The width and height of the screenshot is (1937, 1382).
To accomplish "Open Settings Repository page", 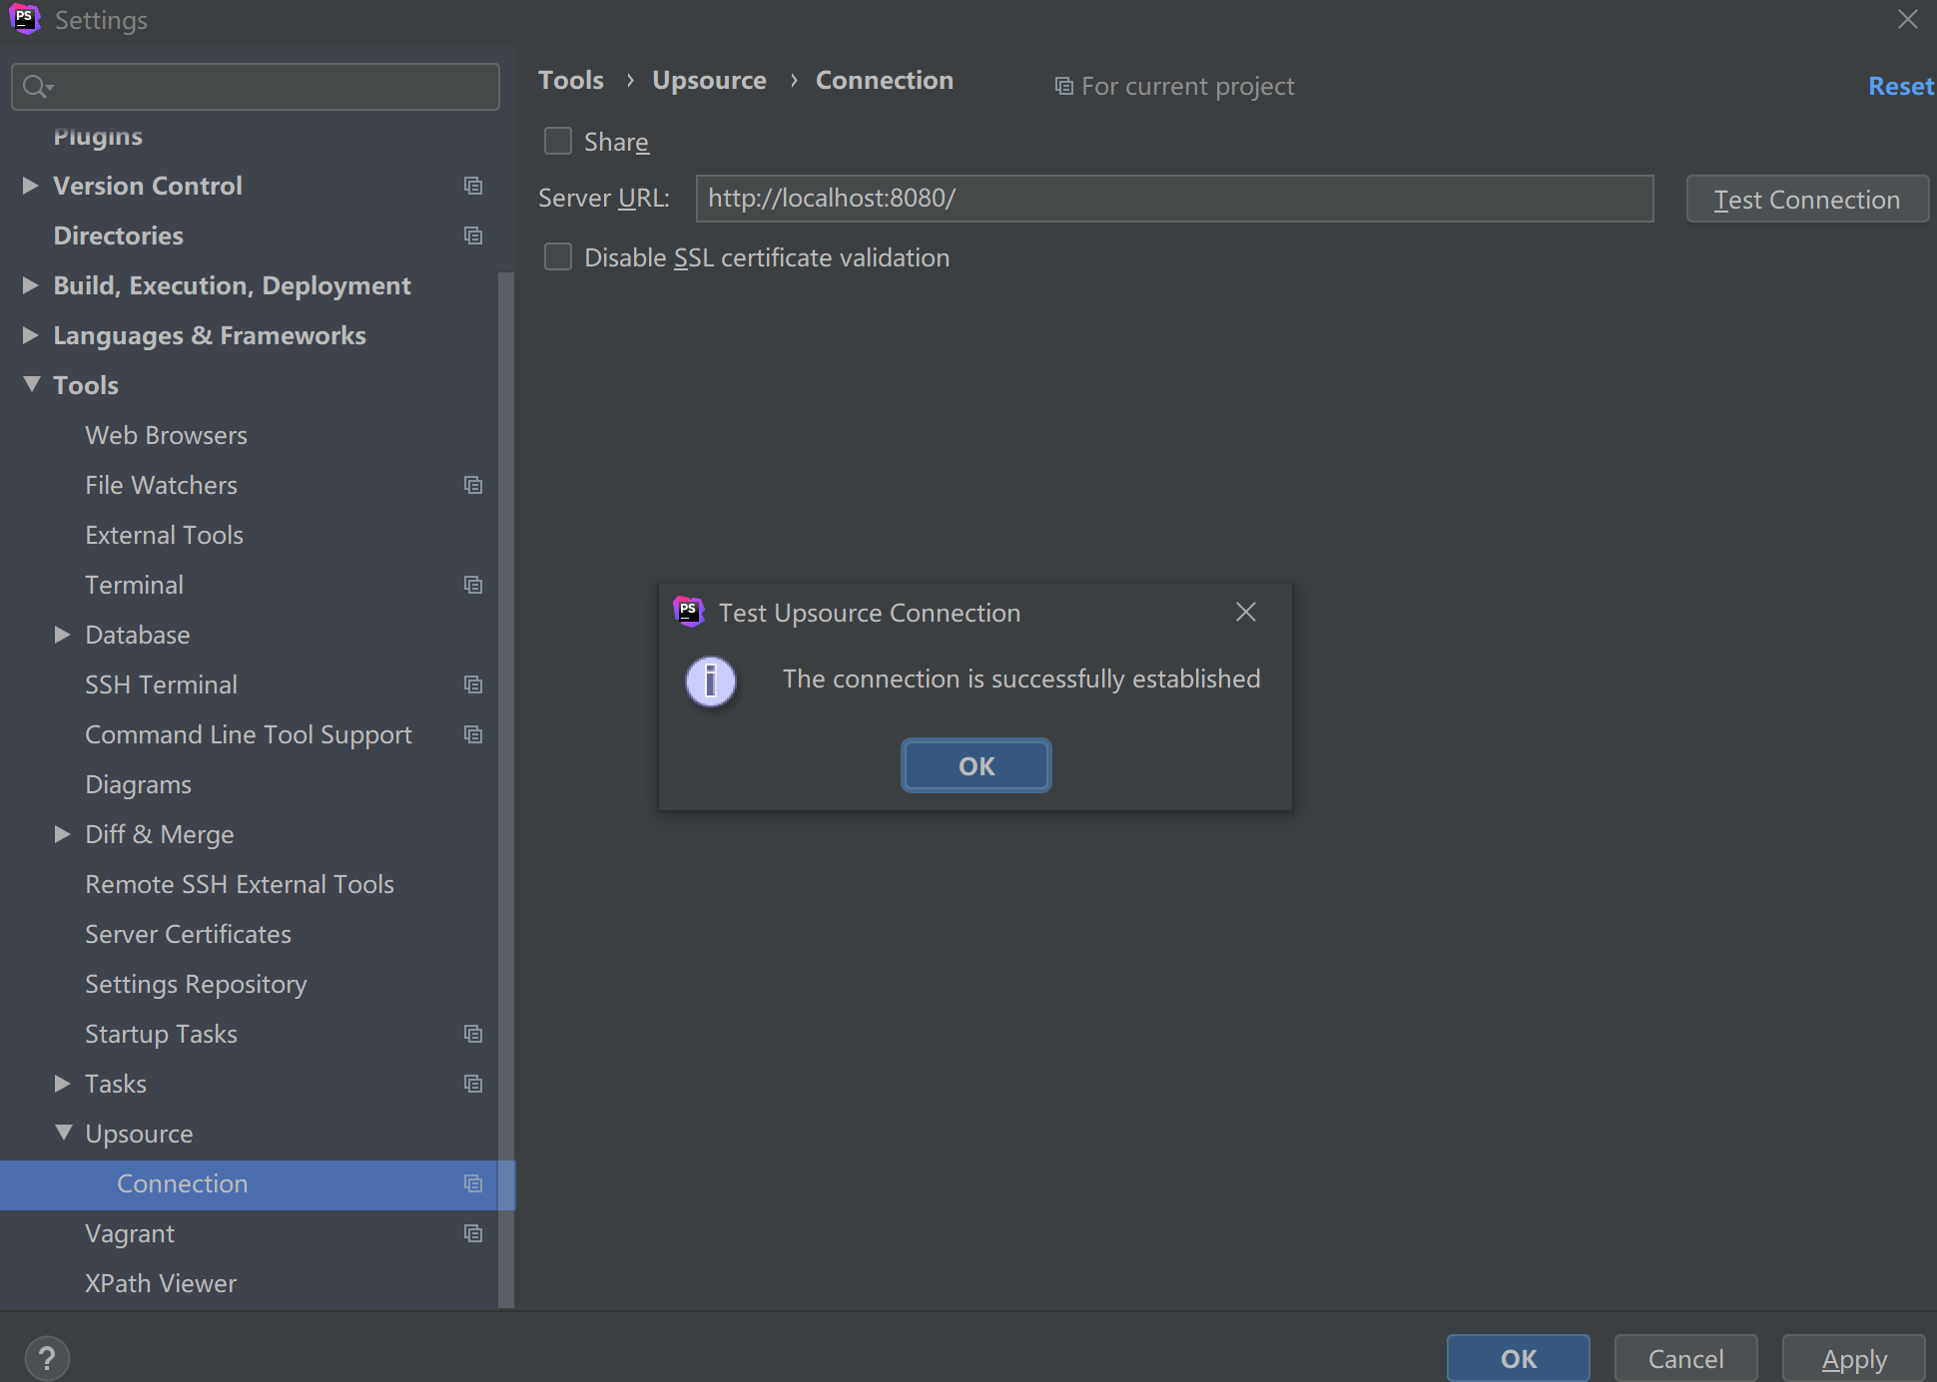I will (x=196, y=984).
